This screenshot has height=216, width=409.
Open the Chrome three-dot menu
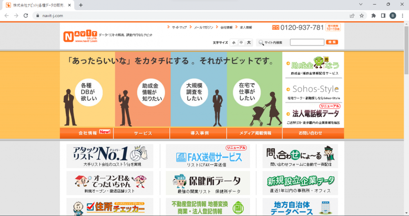point(402,16)
